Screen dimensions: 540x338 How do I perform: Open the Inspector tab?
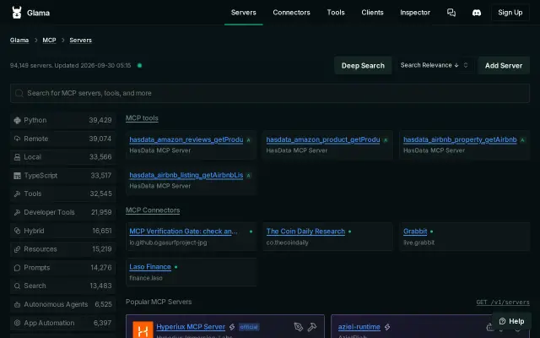[x=415, y=13]
